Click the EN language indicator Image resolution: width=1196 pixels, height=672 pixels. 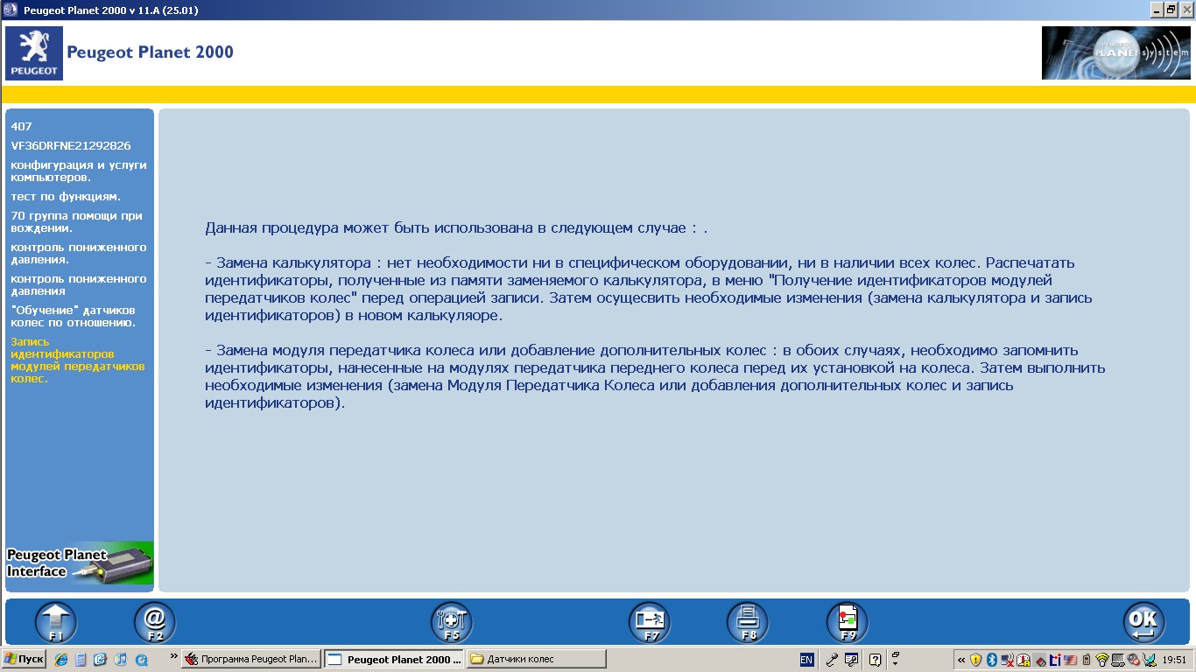pos(806,659)
